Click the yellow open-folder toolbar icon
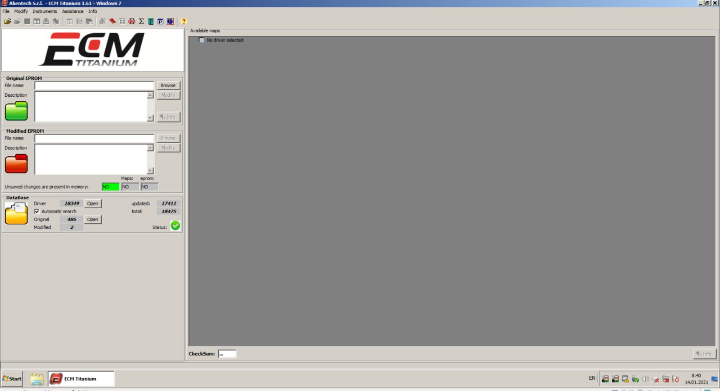Image resolution: width=720 pixels, height=391 pixels. pyautogui.click(x=7, y=21)
